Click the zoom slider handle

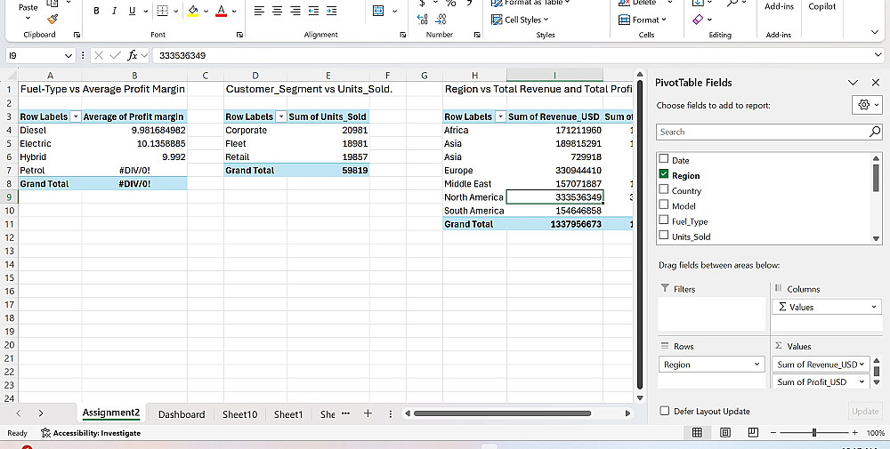[x=814, y=433]
